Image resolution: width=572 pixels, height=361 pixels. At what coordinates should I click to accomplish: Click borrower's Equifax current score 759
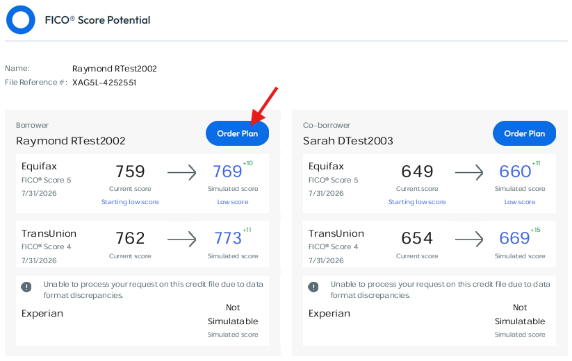click(x=130, y=171)
